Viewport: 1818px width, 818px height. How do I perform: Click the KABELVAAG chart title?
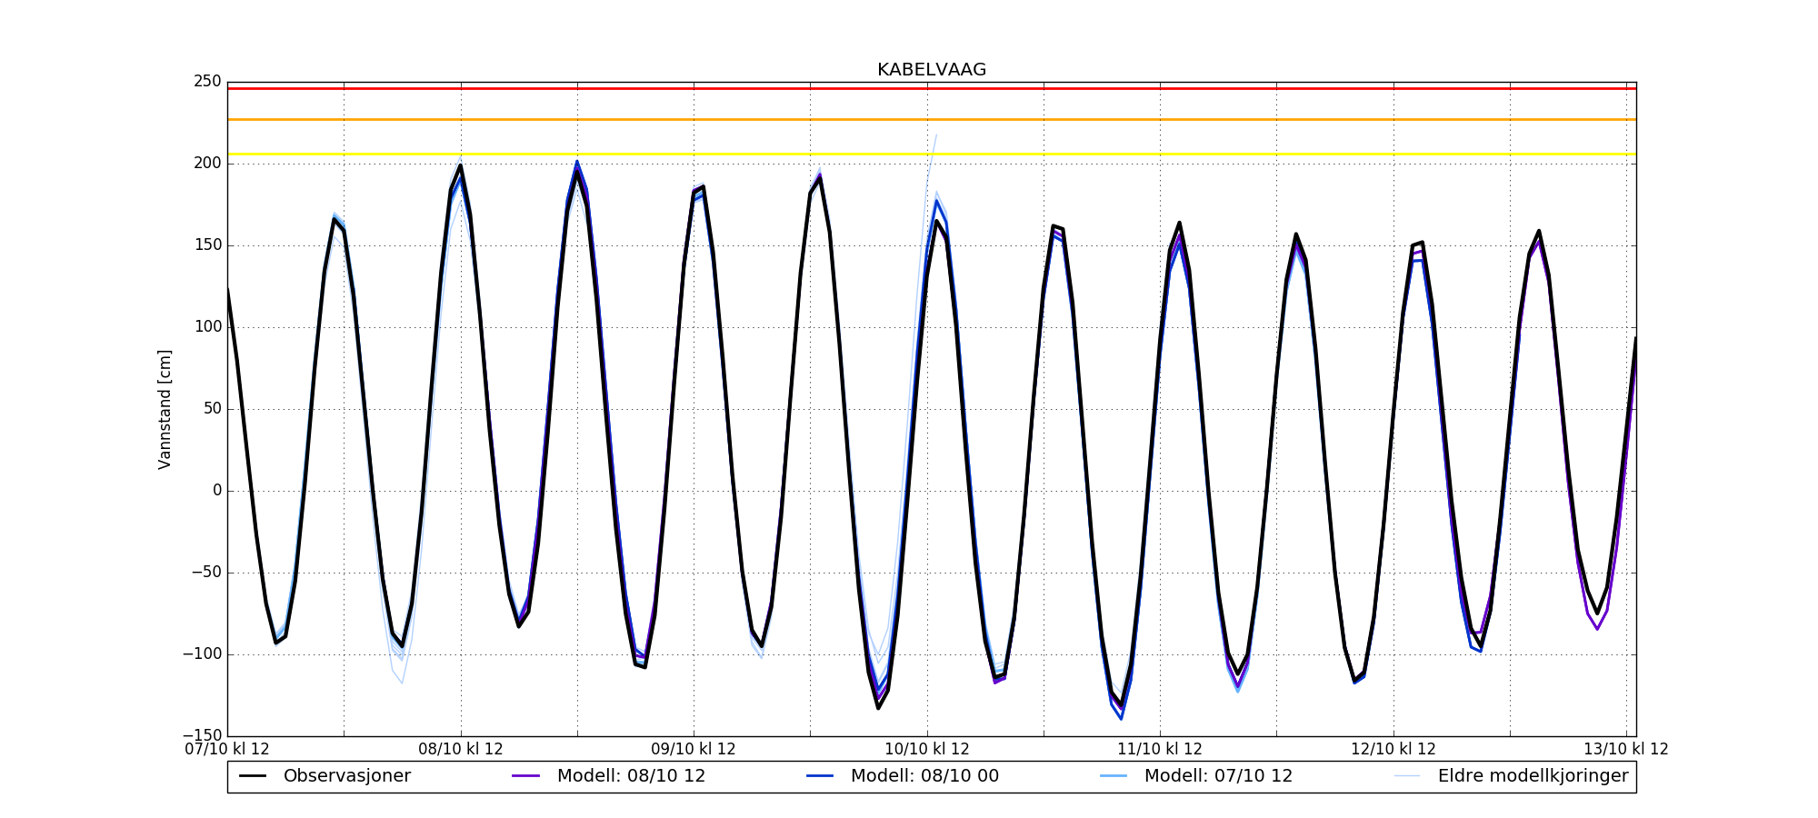931,70
